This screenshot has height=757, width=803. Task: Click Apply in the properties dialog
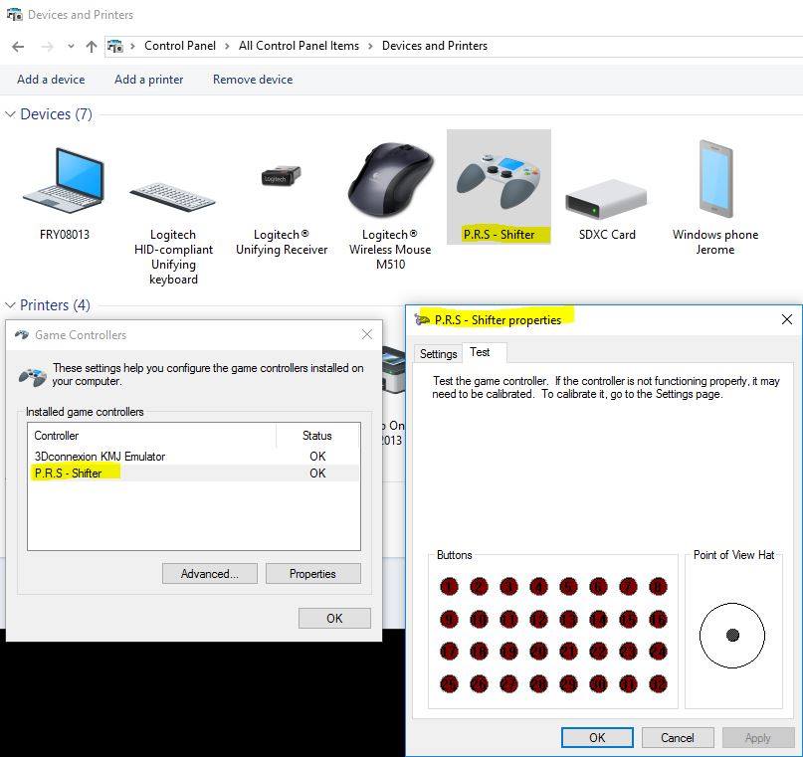coord(758,737)
